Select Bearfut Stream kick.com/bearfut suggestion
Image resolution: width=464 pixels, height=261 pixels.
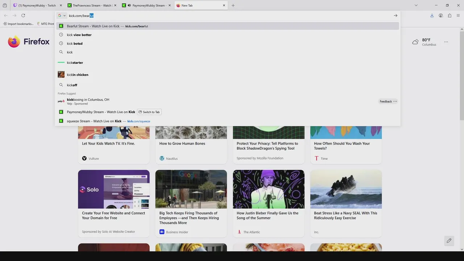[x=228, y=26]
